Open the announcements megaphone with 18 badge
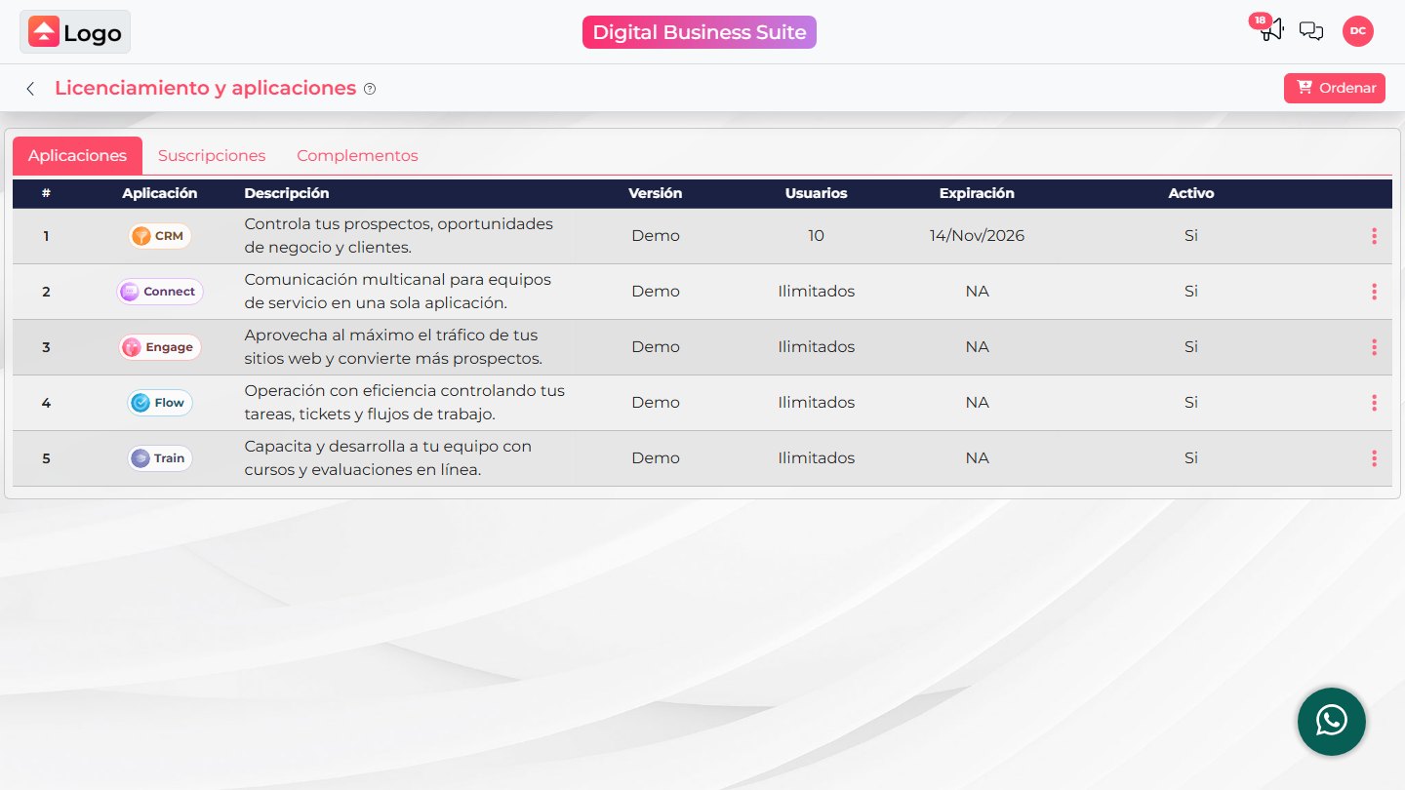Image resolution: width=1405 pixels, height=790 pixels. 1269,29
